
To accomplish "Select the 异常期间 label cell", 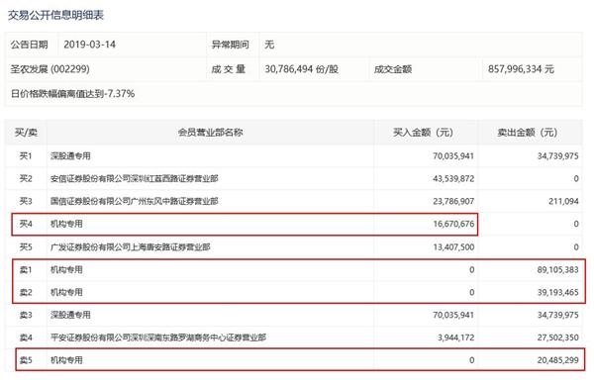I will pyautogui.click(x=230, y=45).
